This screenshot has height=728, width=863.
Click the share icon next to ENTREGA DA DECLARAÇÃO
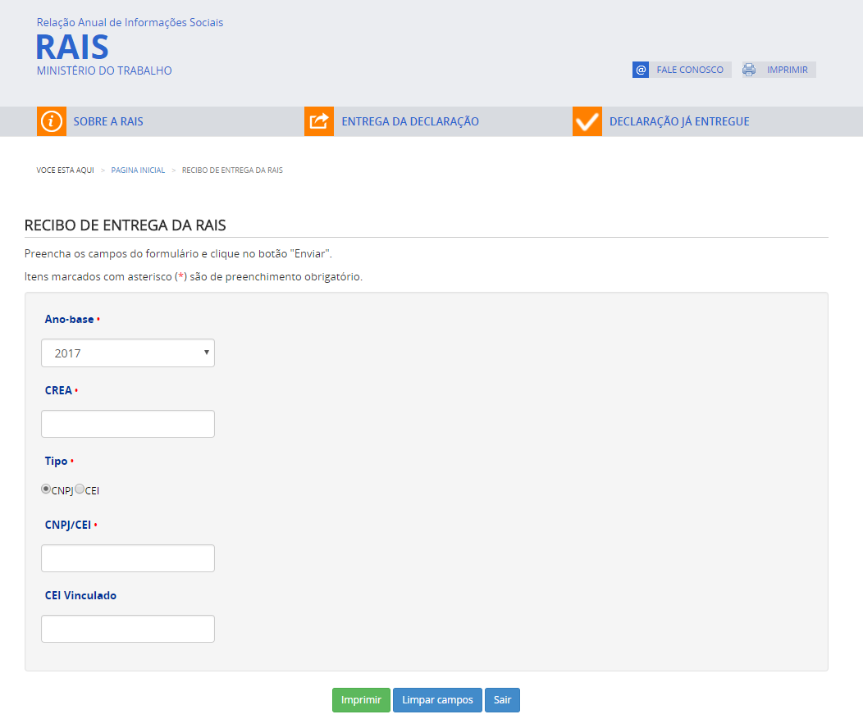tap(319, 121)
